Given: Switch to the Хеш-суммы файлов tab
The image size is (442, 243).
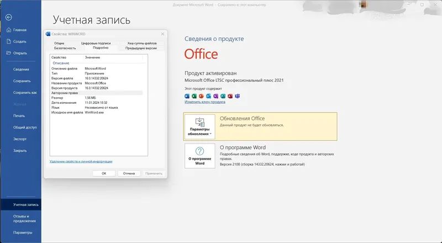Looking at the screenshot, I should tap(142, 43).
